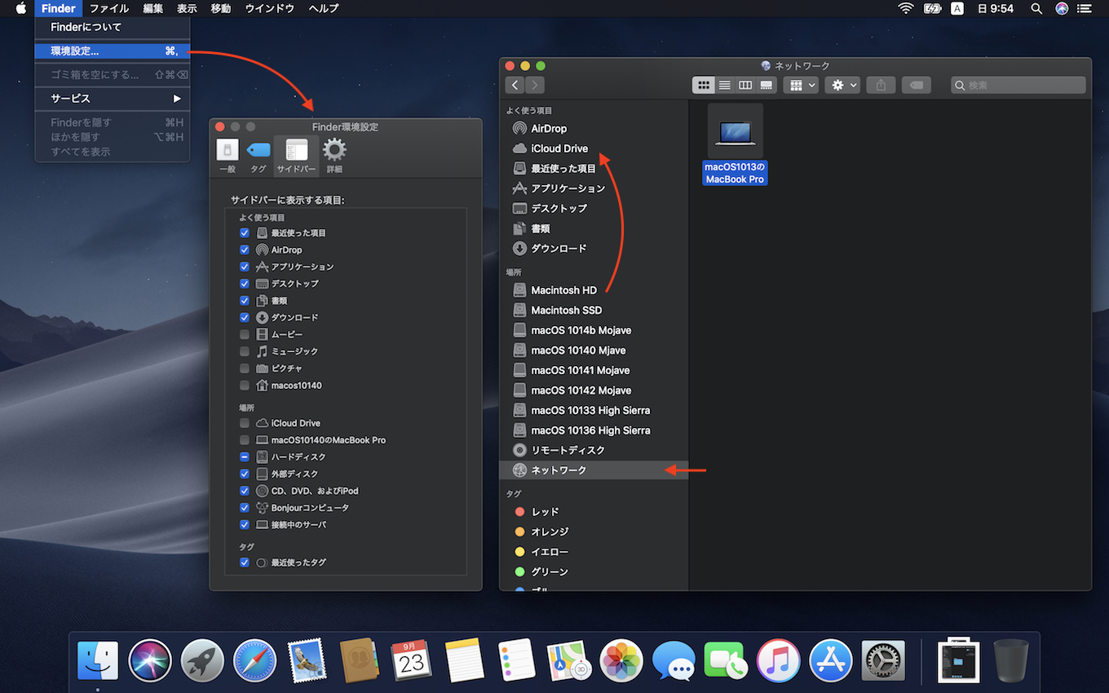This screenshot has width=1109, height=693.
Task: Select 環境設定... menu item
Action: (x=113, y=51)
